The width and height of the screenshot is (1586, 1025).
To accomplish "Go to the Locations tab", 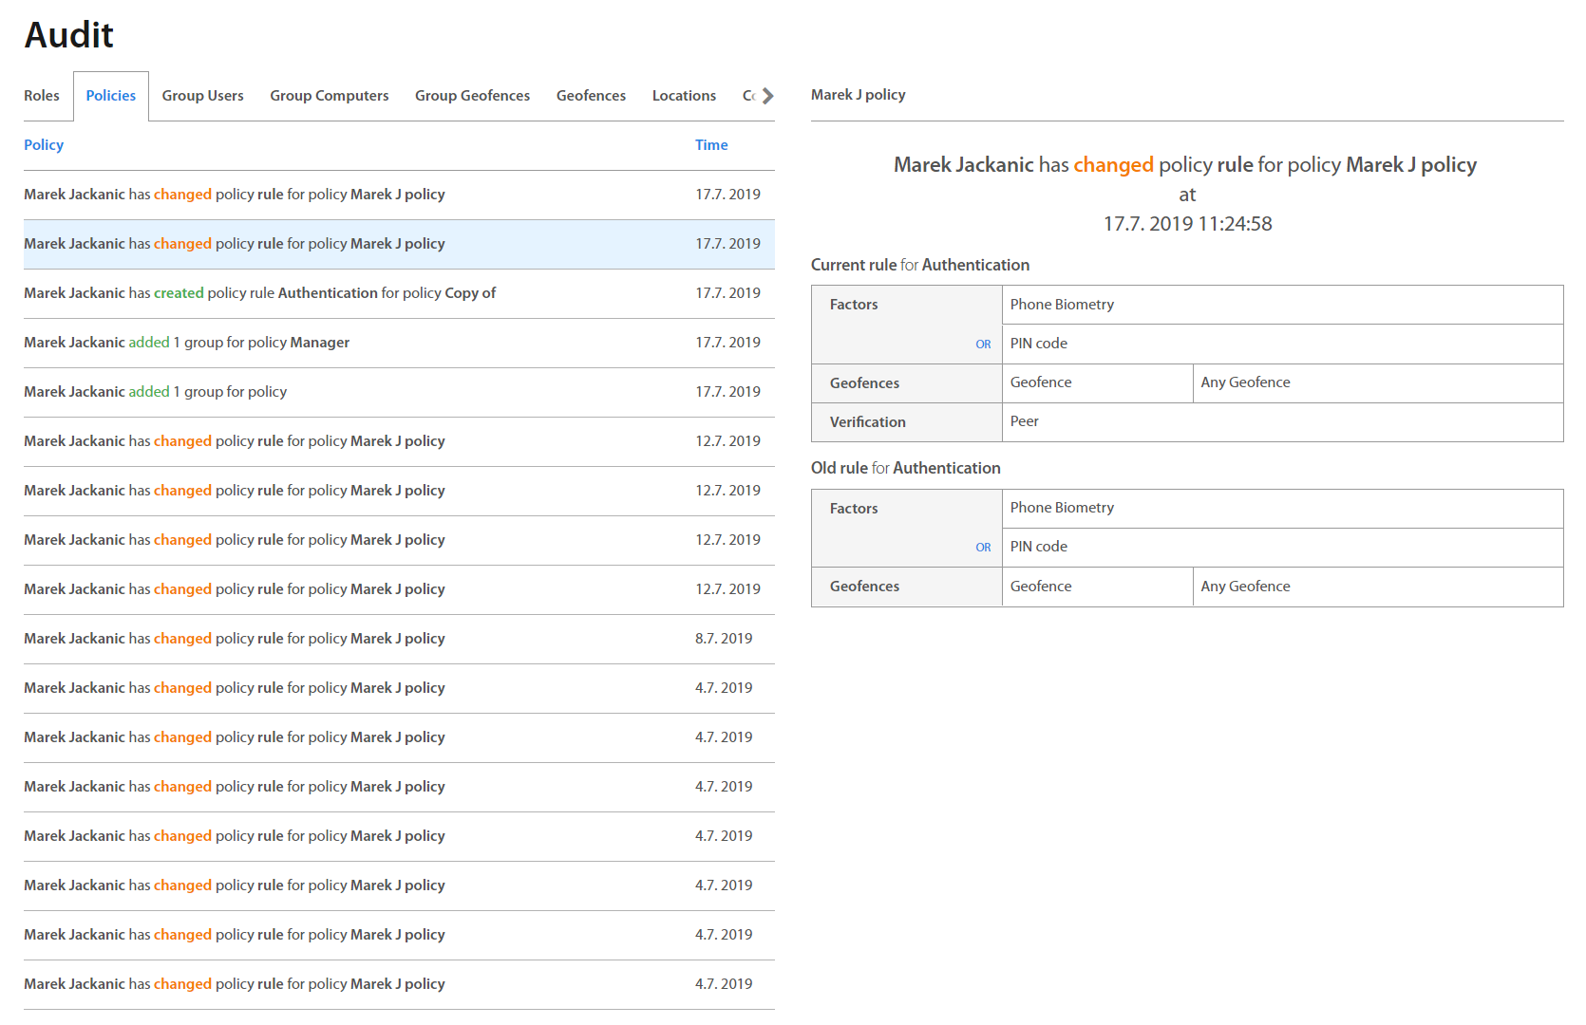I will click(684, 96).
